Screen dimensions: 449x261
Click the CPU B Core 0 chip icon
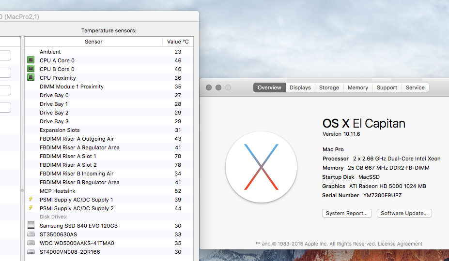point(31,69)
